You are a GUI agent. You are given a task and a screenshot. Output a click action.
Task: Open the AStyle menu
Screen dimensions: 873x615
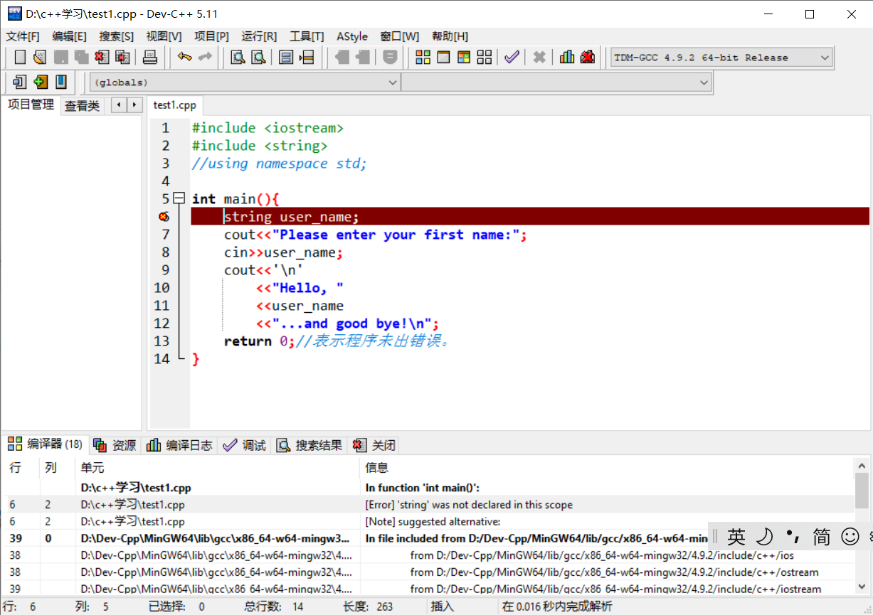[x=352, y=36]
